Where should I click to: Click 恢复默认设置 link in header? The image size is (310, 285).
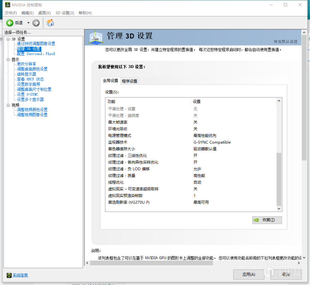pyautogui.click(x=286, y=42)
